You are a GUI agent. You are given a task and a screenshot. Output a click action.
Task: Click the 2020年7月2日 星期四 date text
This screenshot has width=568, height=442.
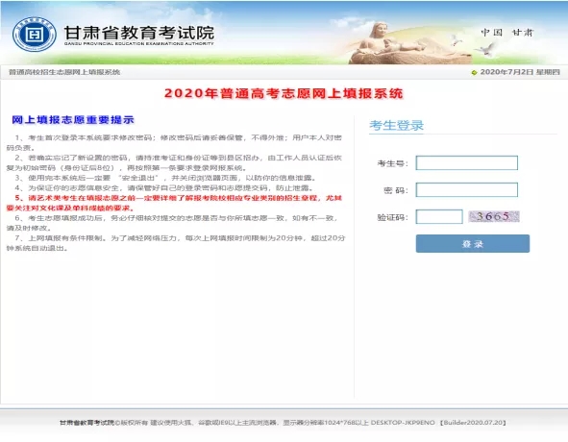point(520,72)
